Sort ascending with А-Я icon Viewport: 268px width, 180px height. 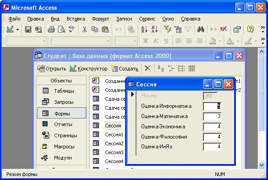click(144, 29)
